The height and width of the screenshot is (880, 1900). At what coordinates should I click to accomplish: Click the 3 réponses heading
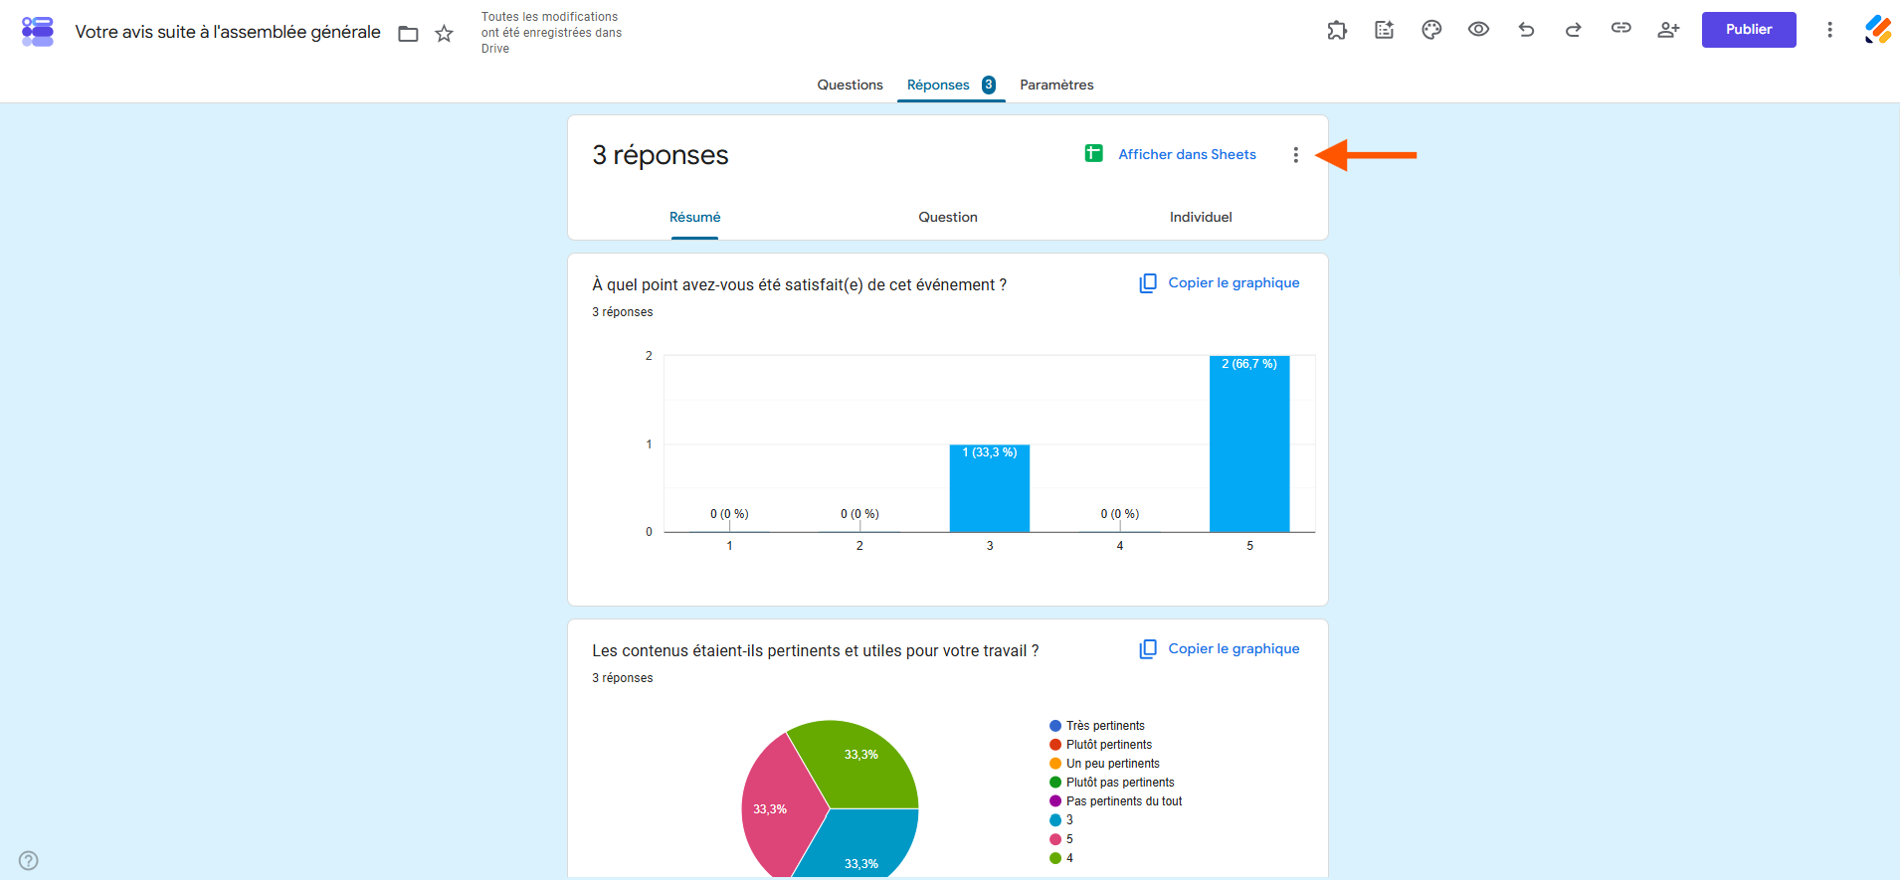coord(661,155)
